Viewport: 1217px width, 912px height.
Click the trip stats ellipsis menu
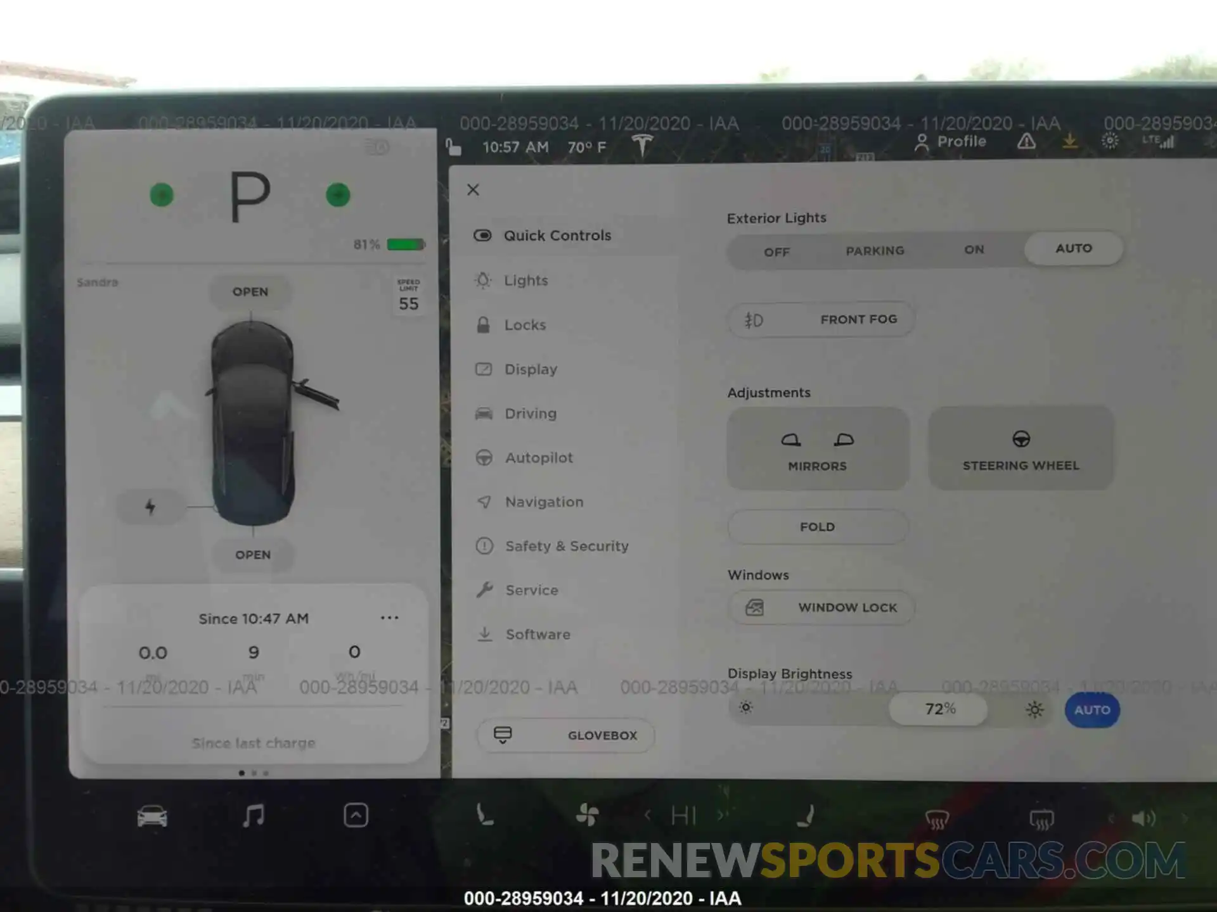pos(390,618)
